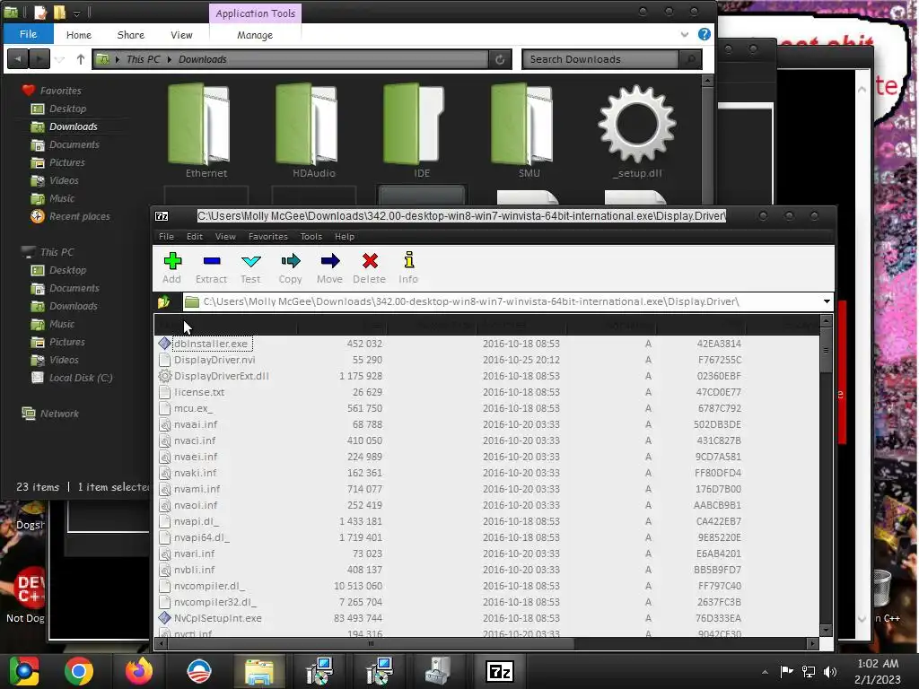The image size is (919, 689).
Task: Open the Help menu in 7-Zip
Action: coord(345,236)
